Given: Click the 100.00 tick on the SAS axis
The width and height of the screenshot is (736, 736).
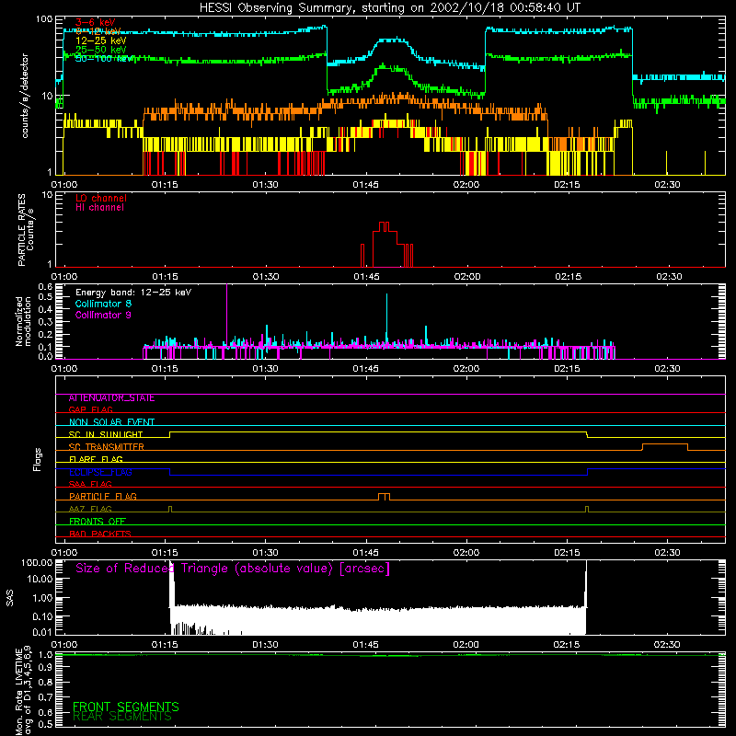Looking at the screenshot, I should tap(37, 562).
